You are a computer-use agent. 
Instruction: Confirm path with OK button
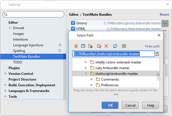110,105
